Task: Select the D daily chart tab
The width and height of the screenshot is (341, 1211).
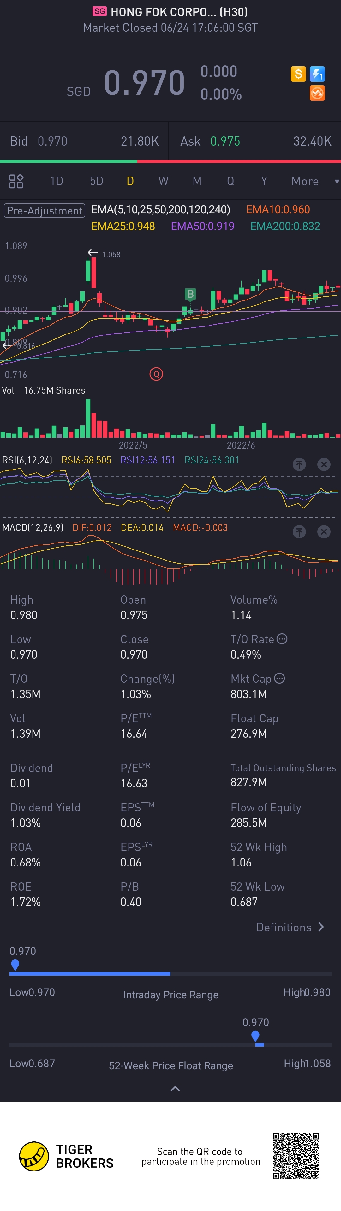Action: (x=130, y=181)
